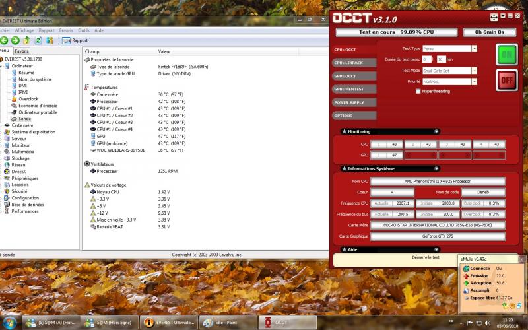528x330 pixels.
Task: Click the volume icon in system tray
Action: [x=487, y=323]
